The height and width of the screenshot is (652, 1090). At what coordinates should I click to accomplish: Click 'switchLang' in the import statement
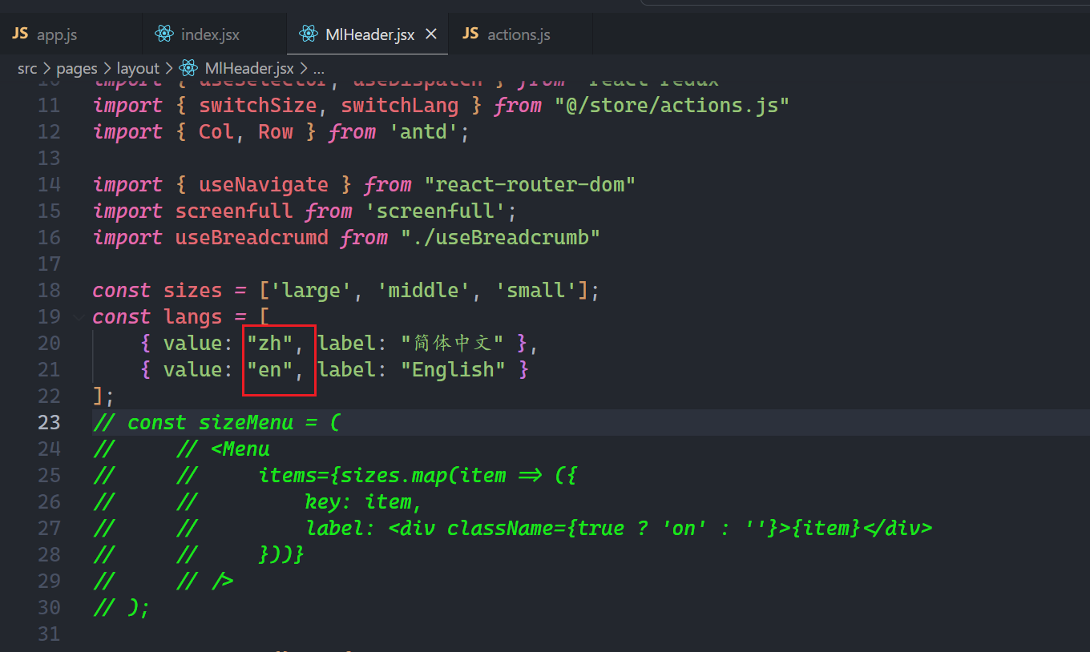[x=399, y=105]
